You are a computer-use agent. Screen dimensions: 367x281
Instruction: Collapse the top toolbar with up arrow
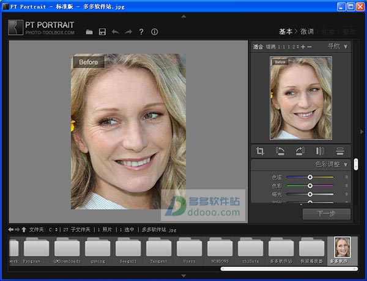click(183, 16)
